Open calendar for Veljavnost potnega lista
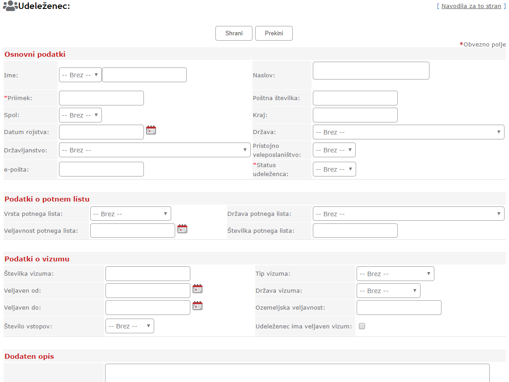The height and width of the screenshot is (382, 509). click(182, 229)
